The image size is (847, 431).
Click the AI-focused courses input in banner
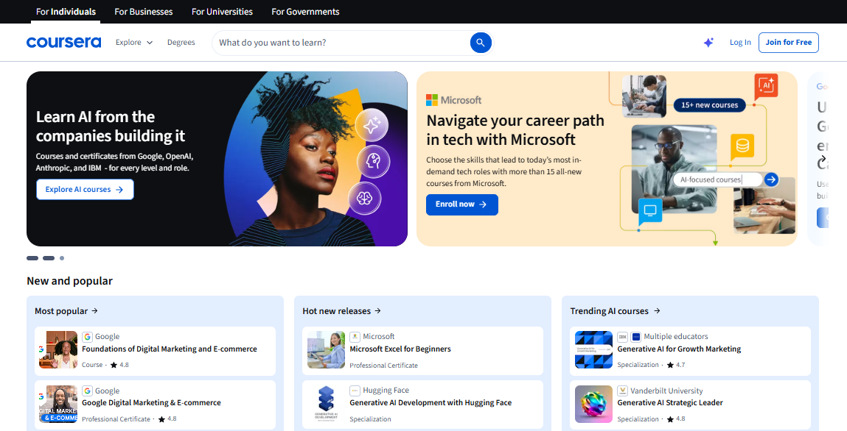point(717,179)
